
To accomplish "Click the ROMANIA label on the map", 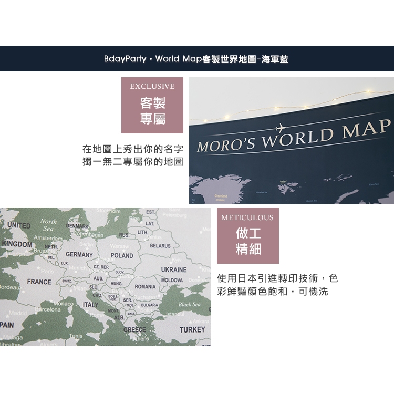I will 145,287.
